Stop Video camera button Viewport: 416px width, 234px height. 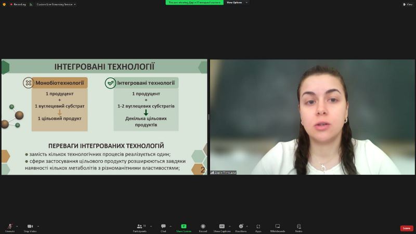point(30,228)
